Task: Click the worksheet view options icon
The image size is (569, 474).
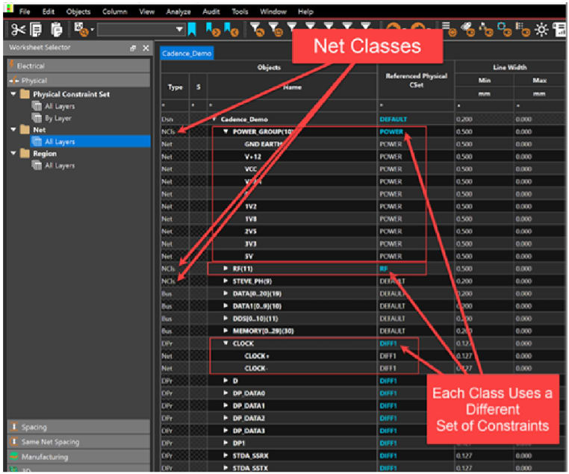Action: 81,30
